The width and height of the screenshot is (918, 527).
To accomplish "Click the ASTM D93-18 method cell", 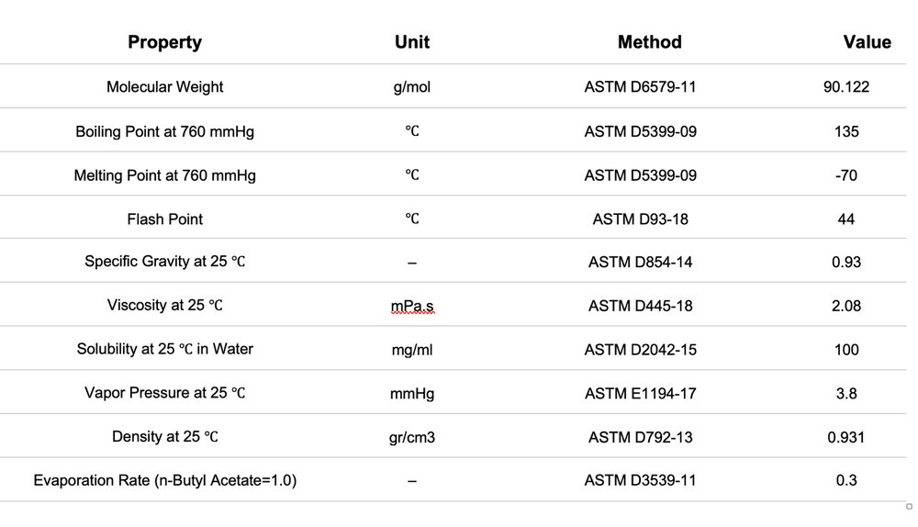I will [x=640, y=219].
